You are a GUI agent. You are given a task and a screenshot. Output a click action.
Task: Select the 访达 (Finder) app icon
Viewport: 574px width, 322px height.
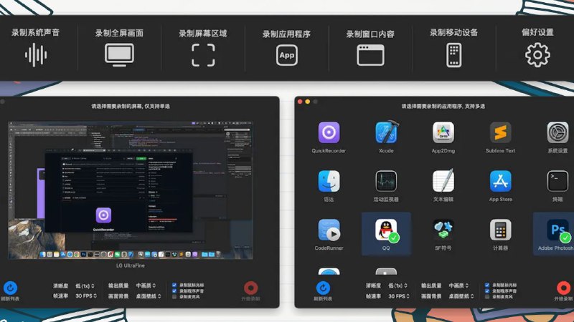click(329, 181)
